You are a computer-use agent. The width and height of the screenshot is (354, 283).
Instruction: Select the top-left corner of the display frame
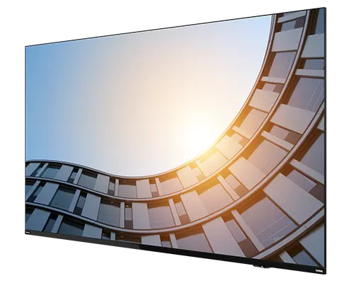click(x=25, y=47)
